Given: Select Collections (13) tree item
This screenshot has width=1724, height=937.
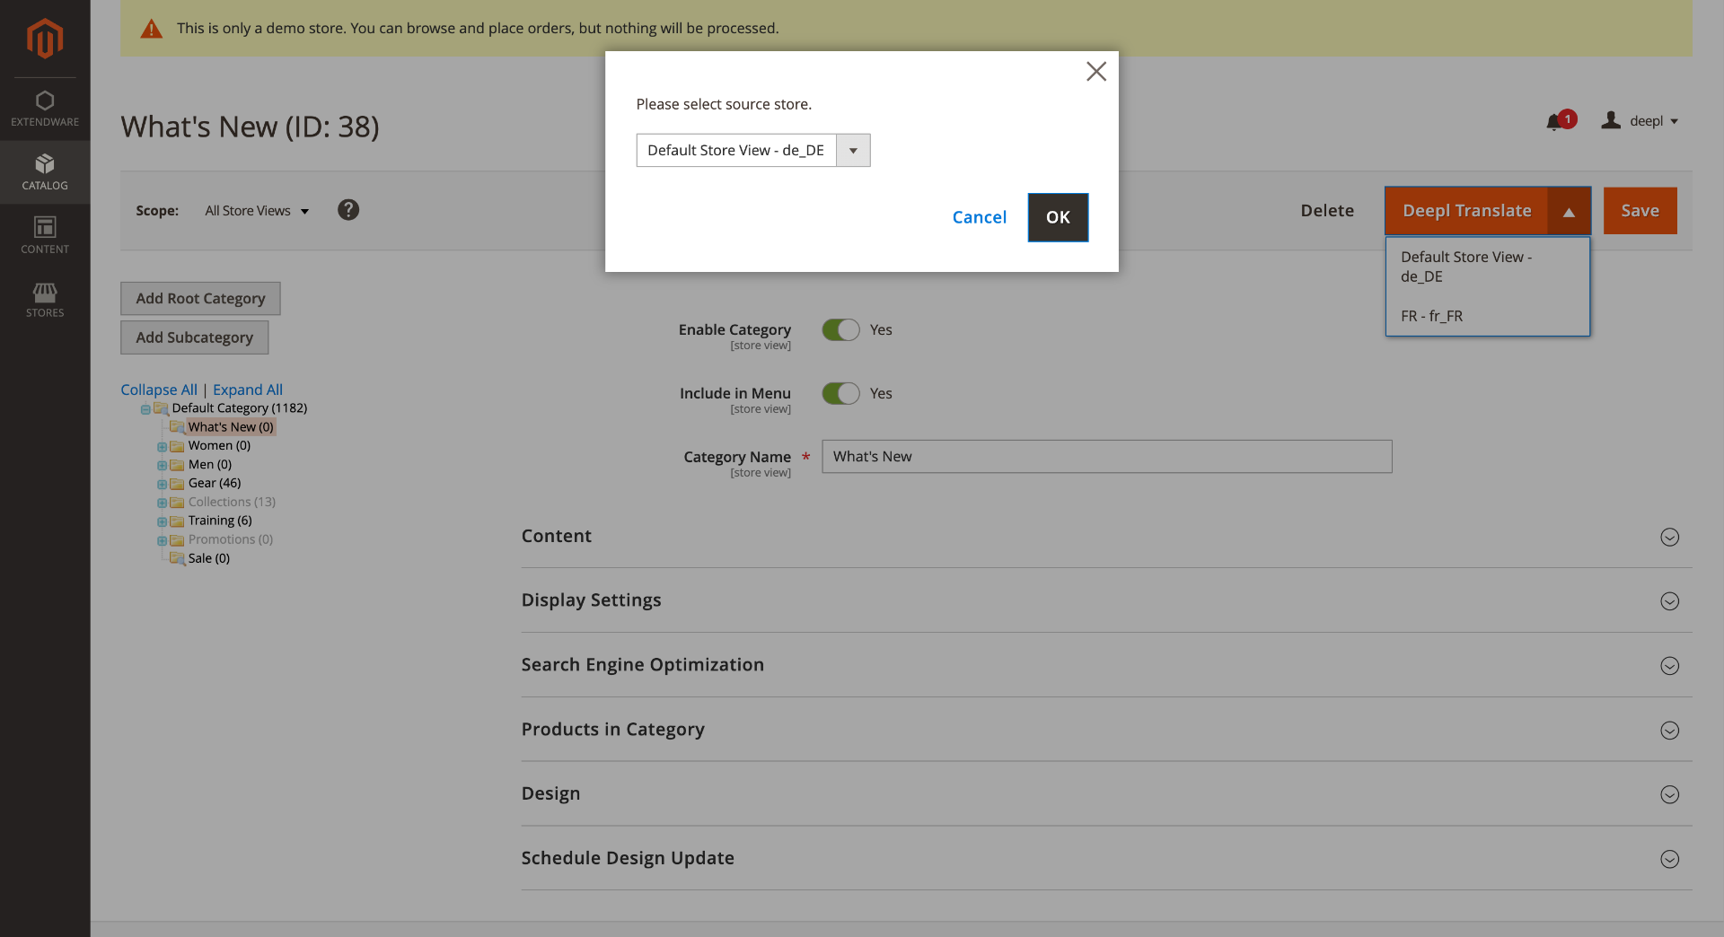Looking at the screenshot, I should [x=232, y=502].
